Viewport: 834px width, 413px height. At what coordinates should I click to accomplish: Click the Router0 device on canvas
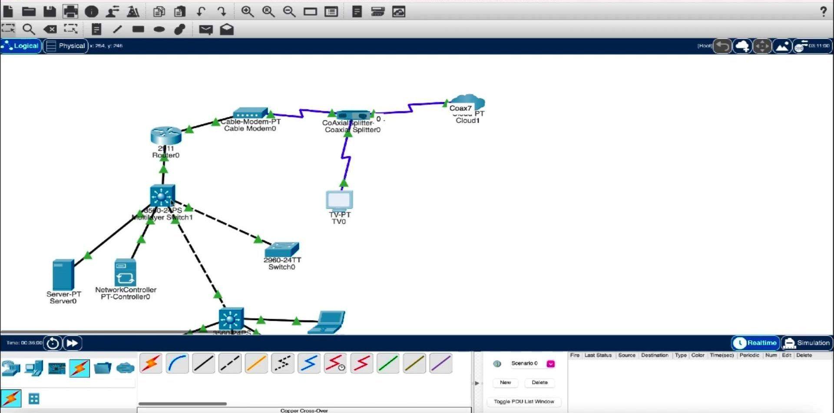click(x=165, y=136)
